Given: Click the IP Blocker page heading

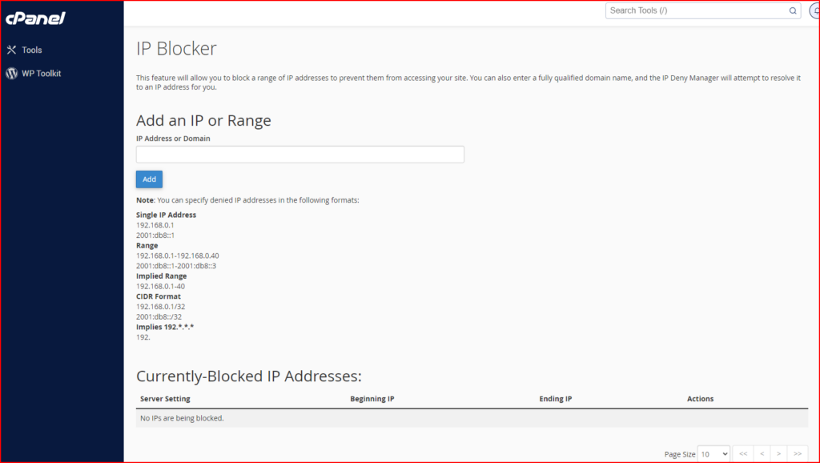Looking at the screenshot, I should click(x=176, y=49).
